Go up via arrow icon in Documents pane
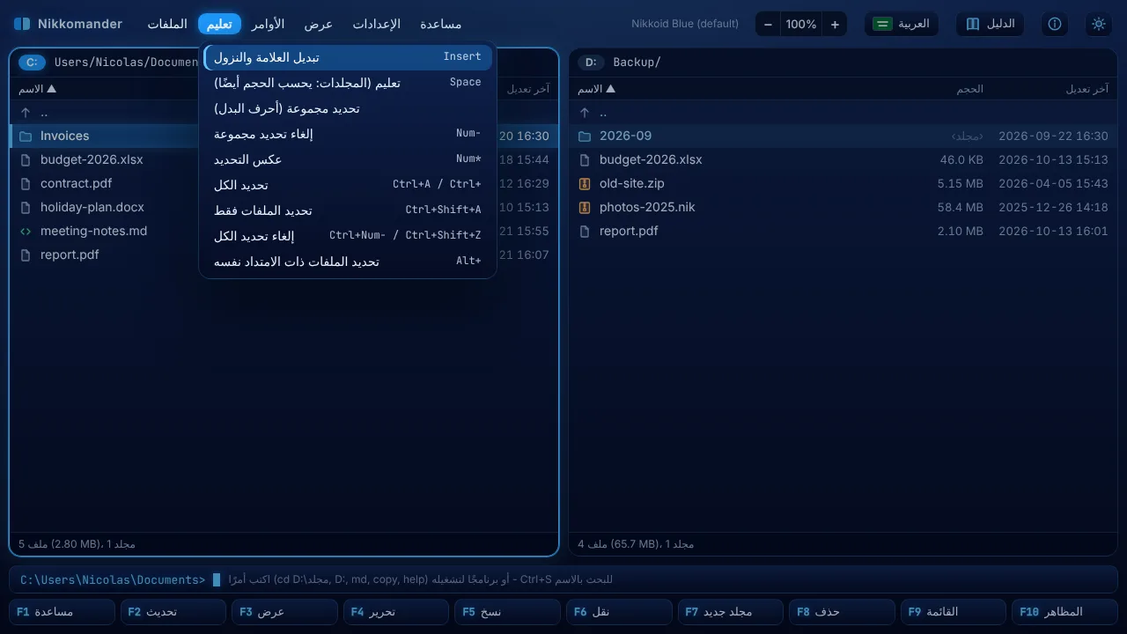The width and height of the screenshot is (1127, 634). pyautogui.click(x=26, y=113)
